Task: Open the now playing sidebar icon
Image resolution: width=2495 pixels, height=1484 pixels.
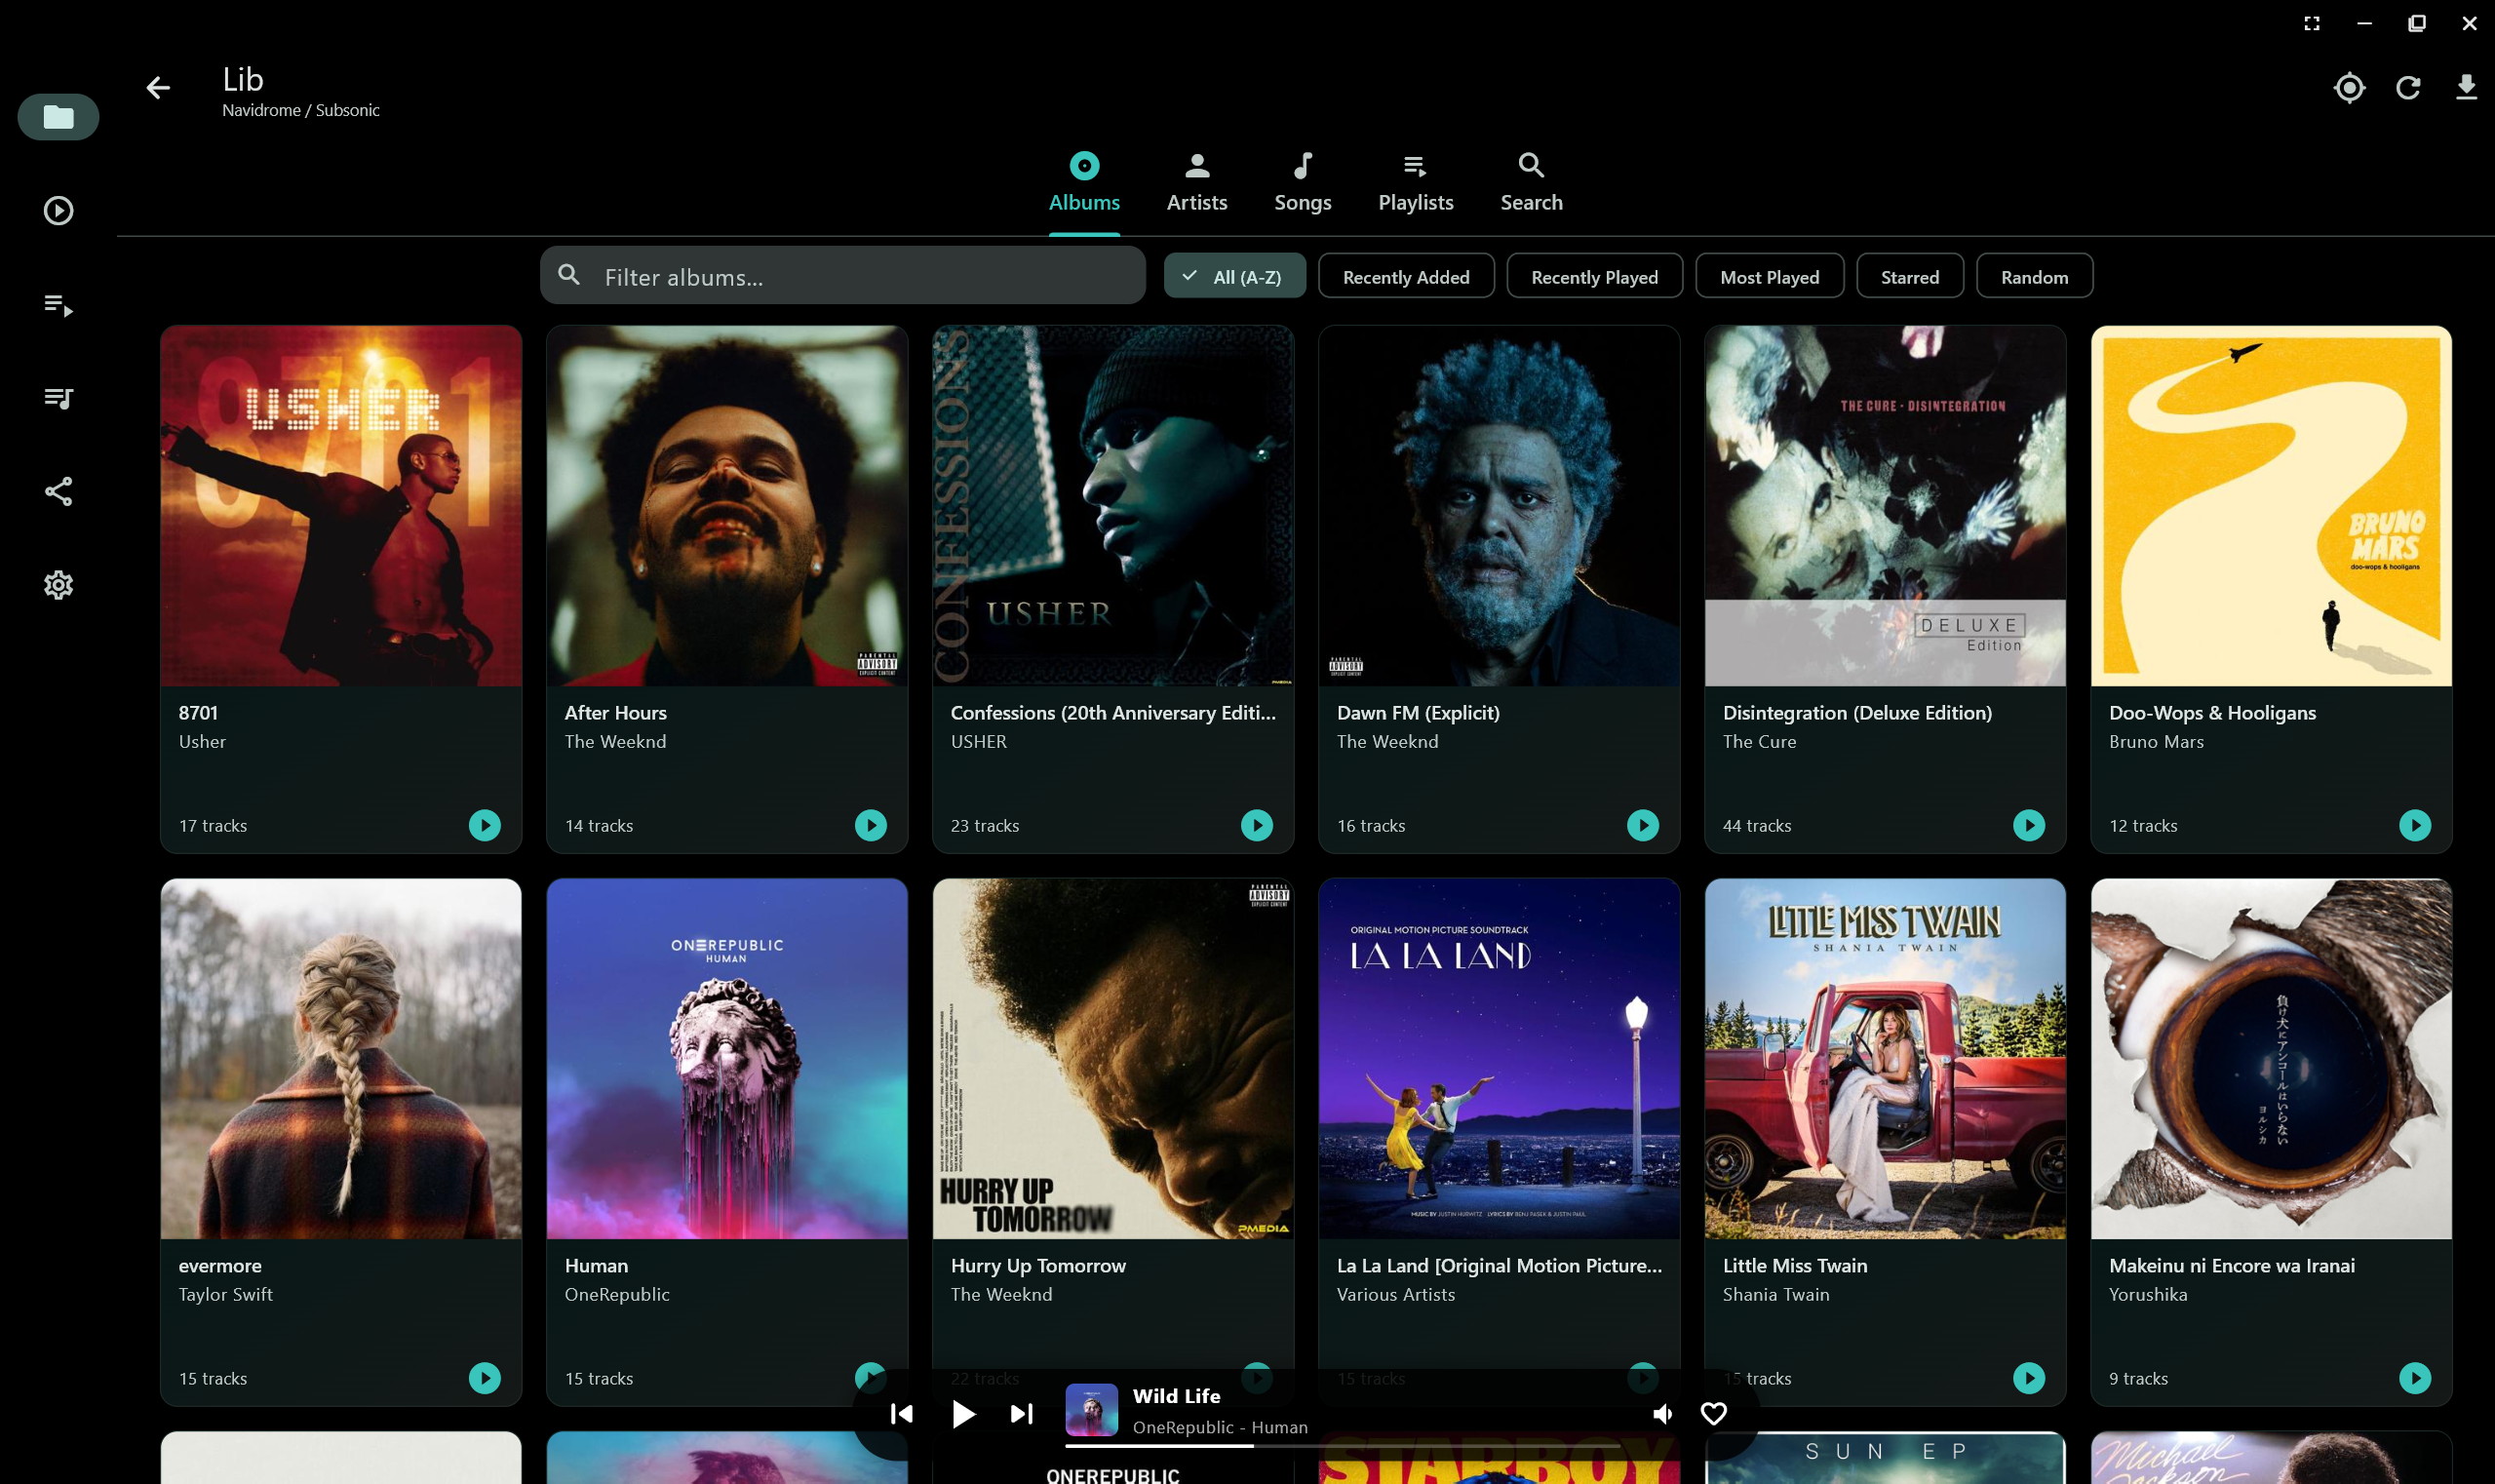Action: [58, 211]
